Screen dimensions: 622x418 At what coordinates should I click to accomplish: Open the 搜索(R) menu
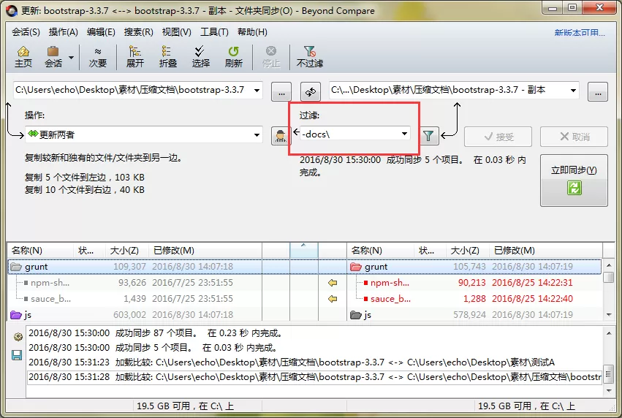point(138,32)
